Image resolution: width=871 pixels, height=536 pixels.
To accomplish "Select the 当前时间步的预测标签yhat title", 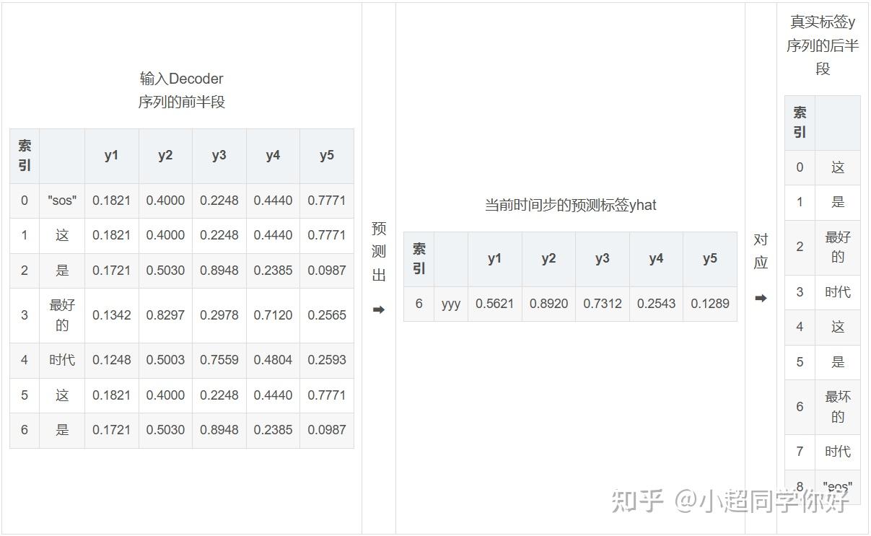I will click(570, 205).
